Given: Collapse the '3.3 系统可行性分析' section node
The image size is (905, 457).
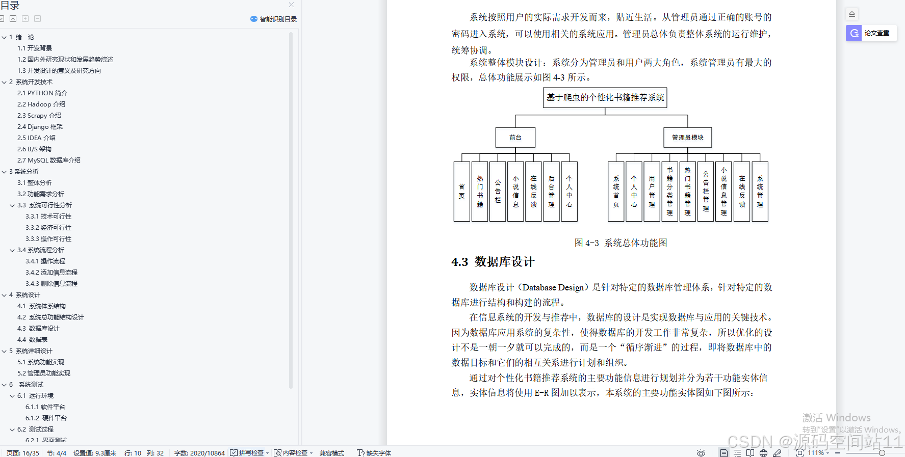Looking at the screenshot, I should tap(12, 205).
